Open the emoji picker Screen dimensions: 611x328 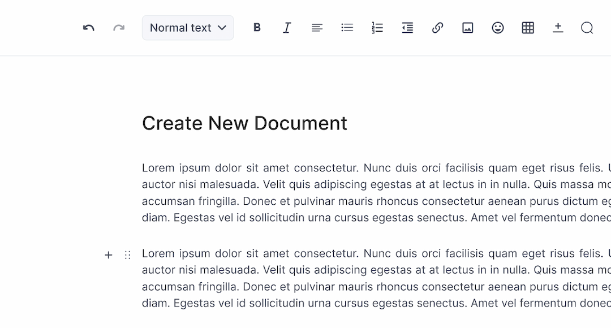coord(498,28)
